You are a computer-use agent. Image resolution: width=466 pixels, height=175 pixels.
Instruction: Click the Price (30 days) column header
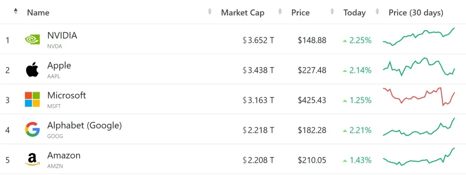tap(416, 13)
